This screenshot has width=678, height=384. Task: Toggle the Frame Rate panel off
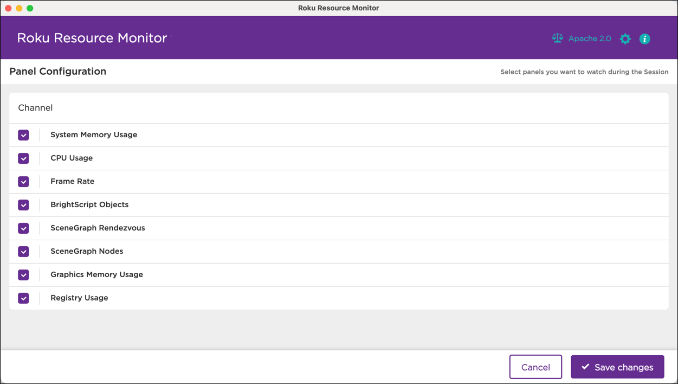[23, 181]
